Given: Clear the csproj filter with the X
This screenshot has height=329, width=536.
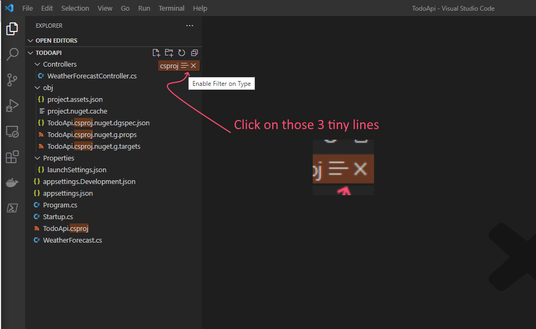Looking at the screenshot, I should click(x=193, y=66).
